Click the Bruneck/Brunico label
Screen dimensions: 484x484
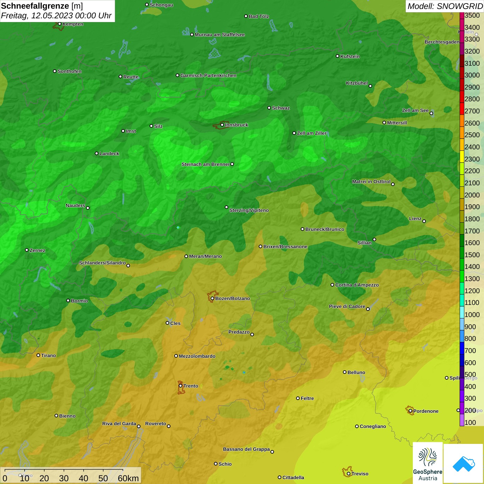[325, 229]
